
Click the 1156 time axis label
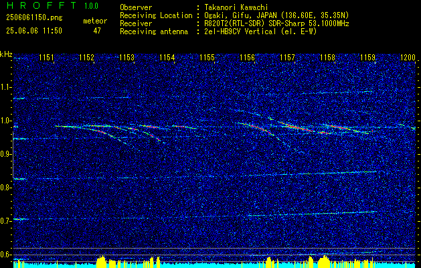tap(247, 58)
